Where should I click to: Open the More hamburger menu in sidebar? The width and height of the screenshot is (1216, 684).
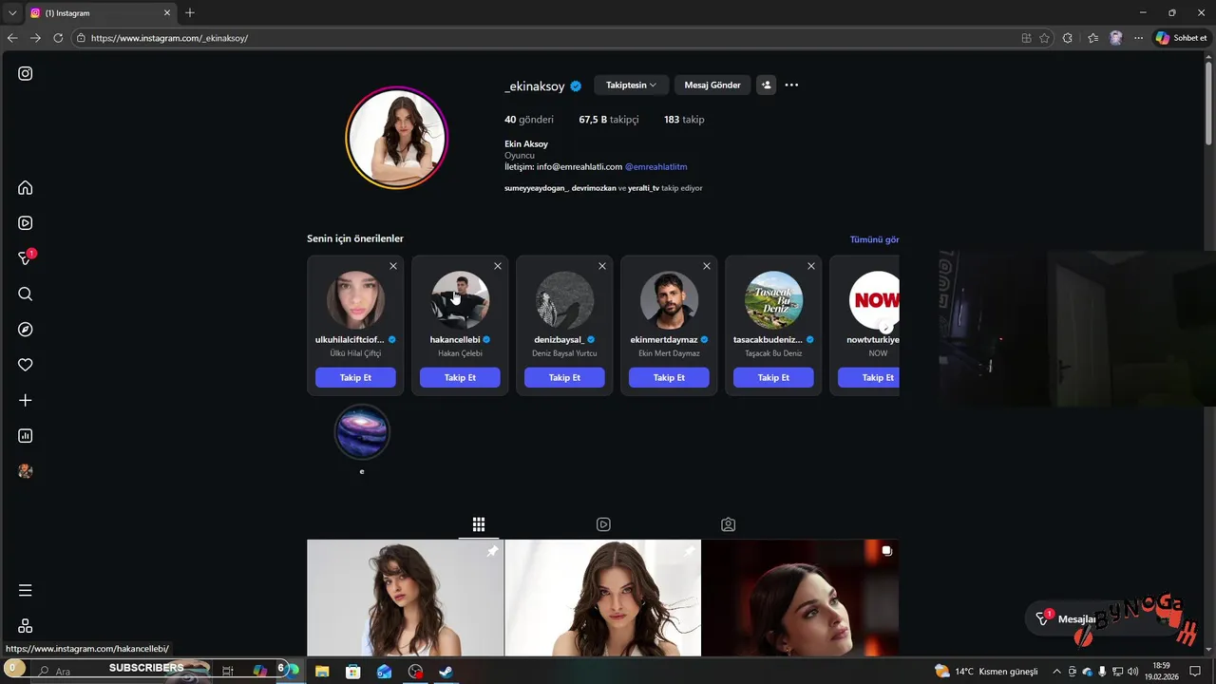pos(26,590)
